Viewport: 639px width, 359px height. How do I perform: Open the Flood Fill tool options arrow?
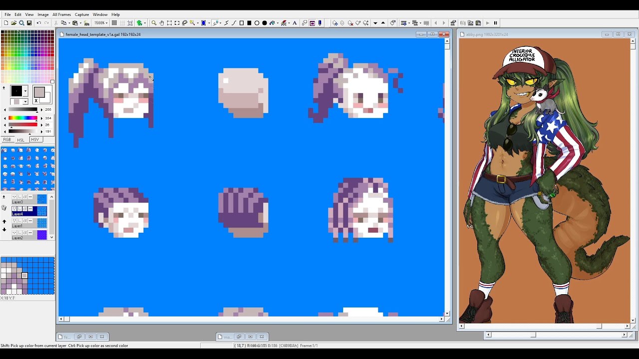click(277, 23)
